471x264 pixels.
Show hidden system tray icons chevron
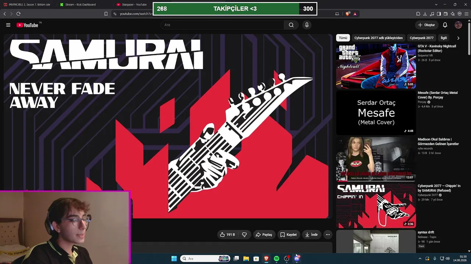pyautogui.click(x=420, y=258)
